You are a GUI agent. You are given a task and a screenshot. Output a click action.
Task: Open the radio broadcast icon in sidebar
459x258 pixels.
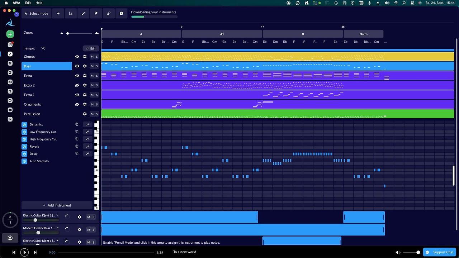coord(10,82)
